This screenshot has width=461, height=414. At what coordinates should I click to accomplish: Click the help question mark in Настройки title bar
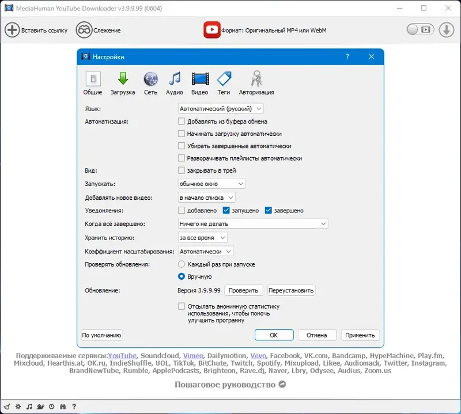347,56
